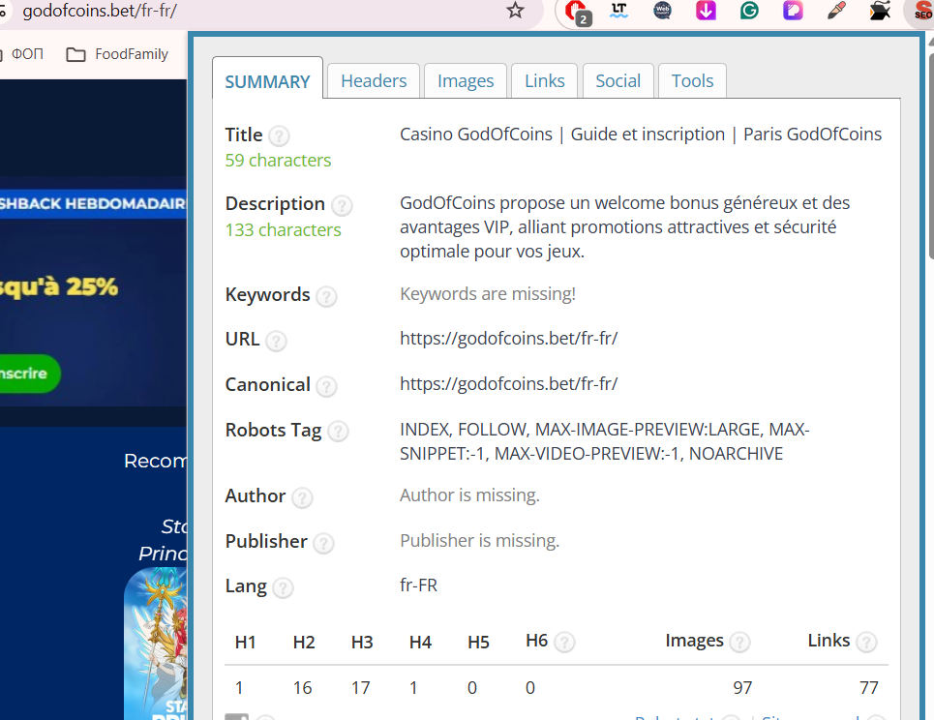Open color picker pencil extension icon
Viewport: 934px width, 720px height.
point(836,10)
